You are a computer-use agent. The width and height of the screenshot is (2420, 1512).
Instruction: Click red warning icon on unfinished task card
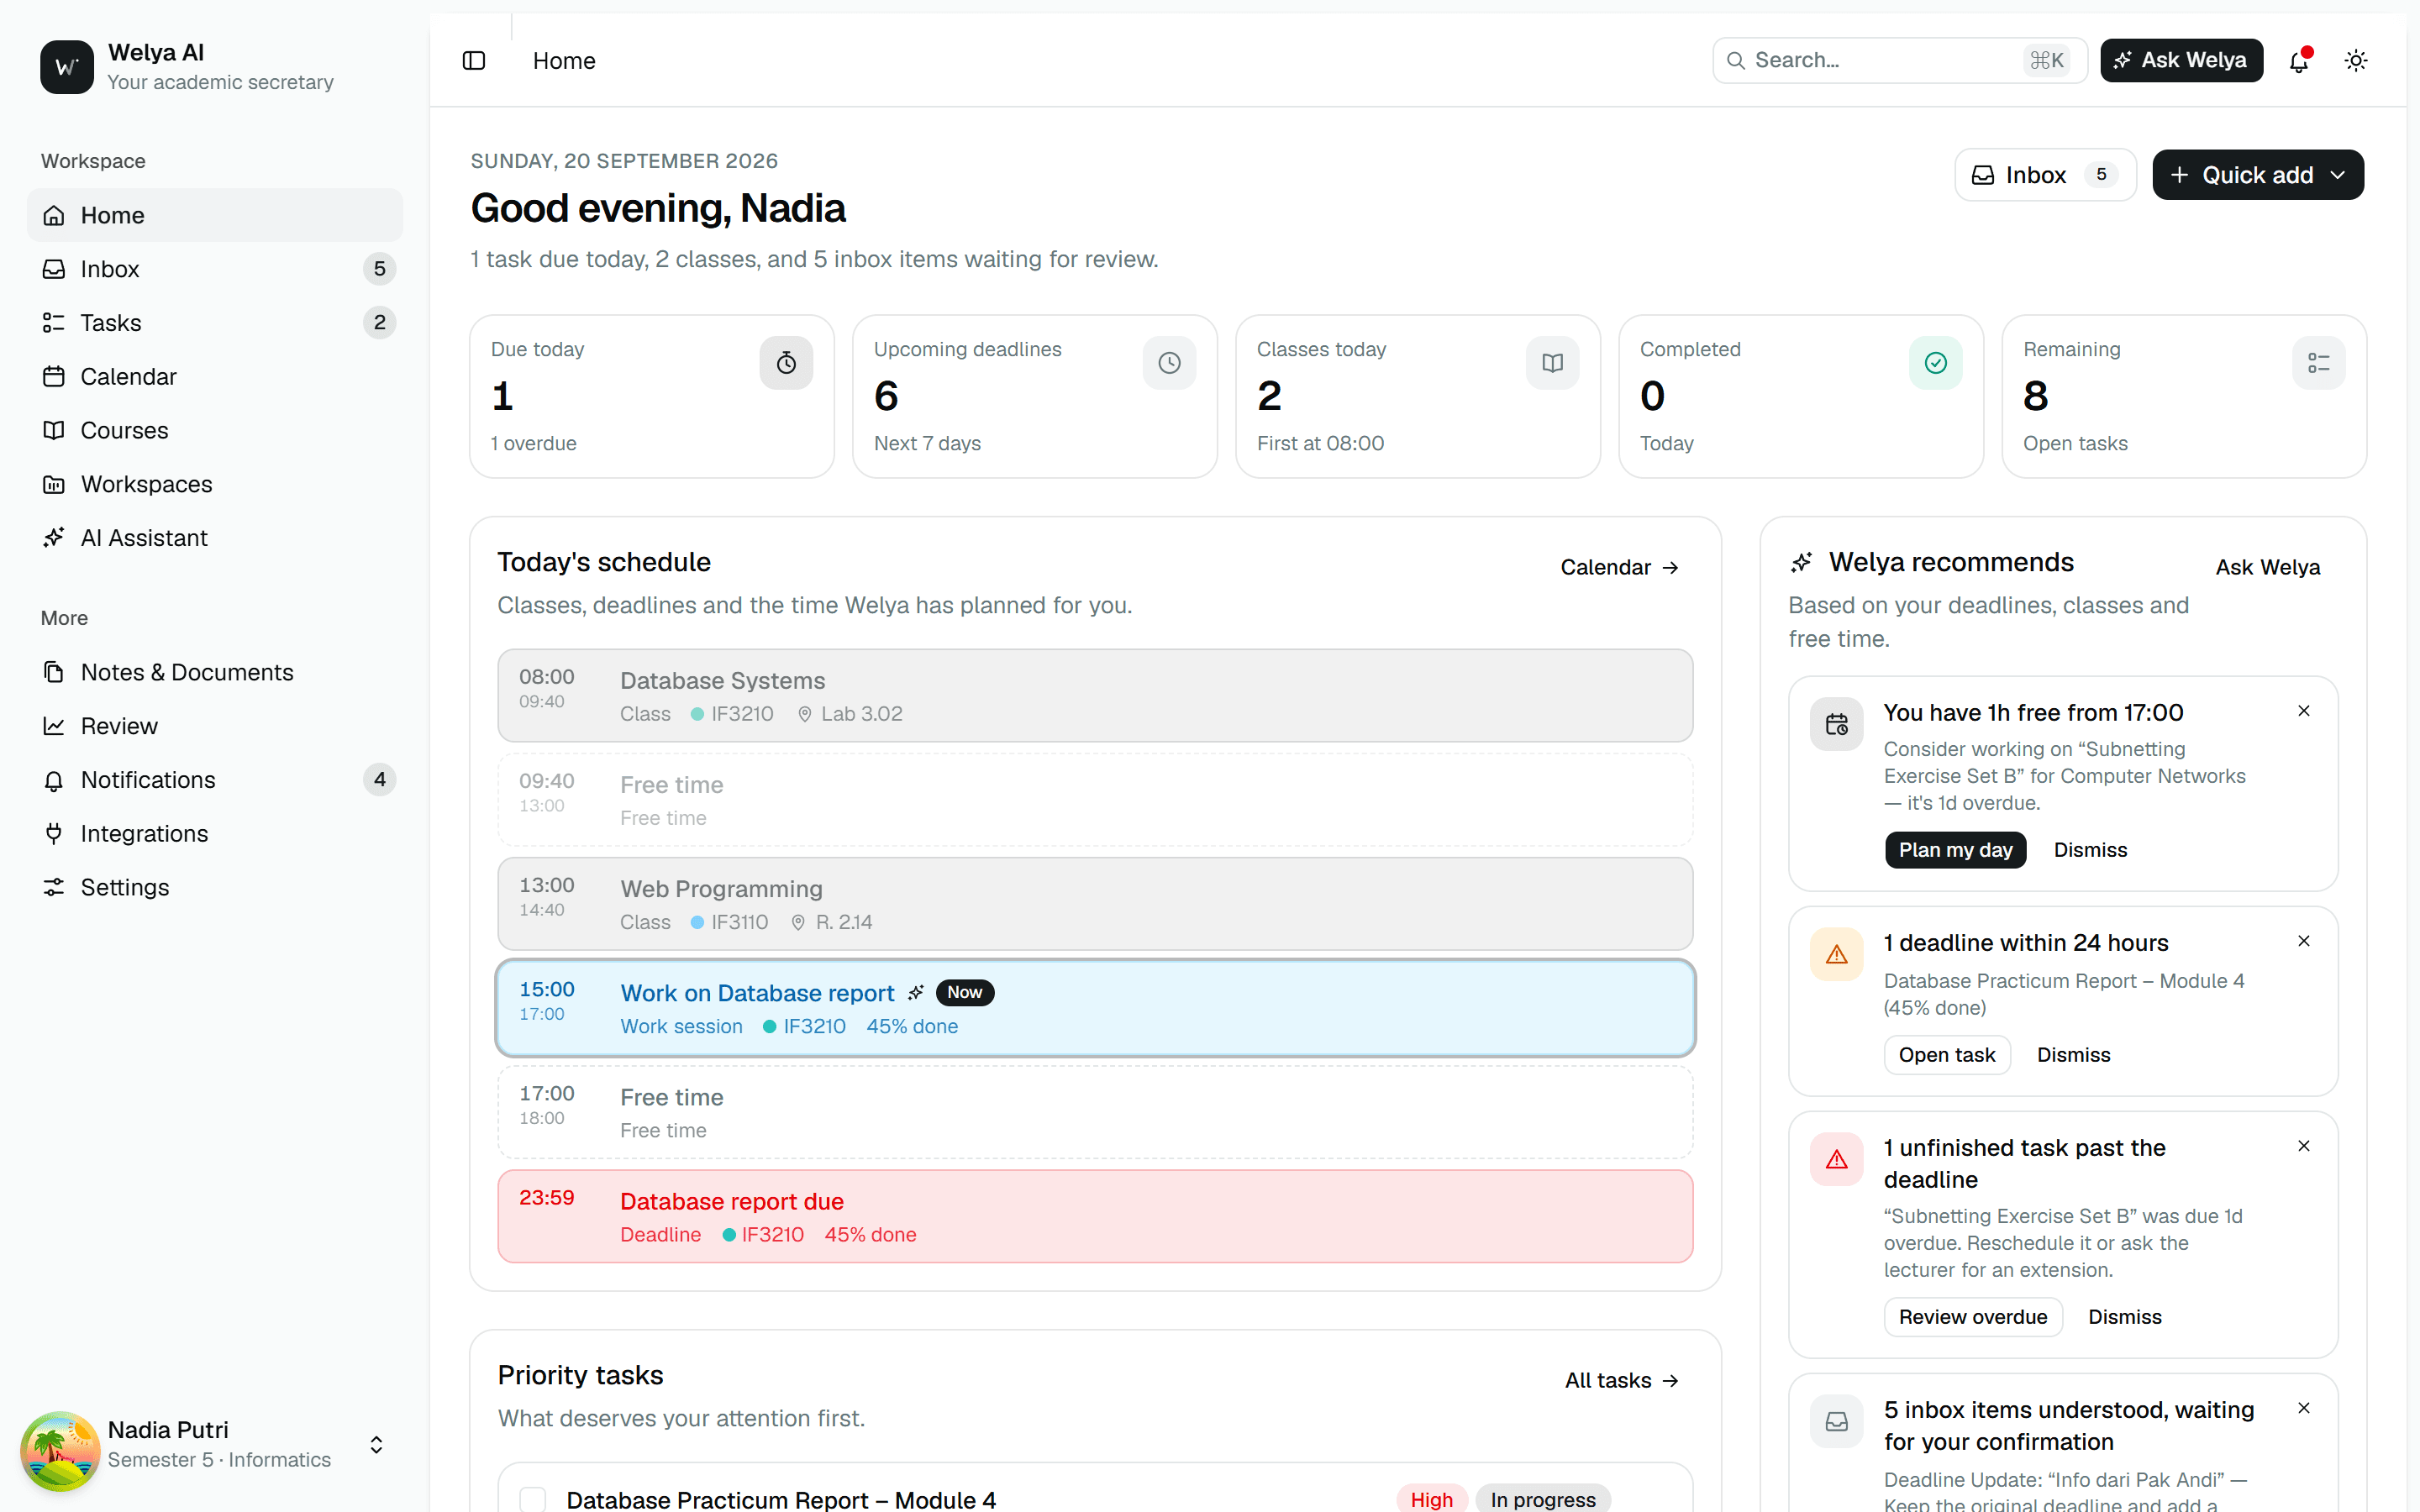pos(1836,1159)
